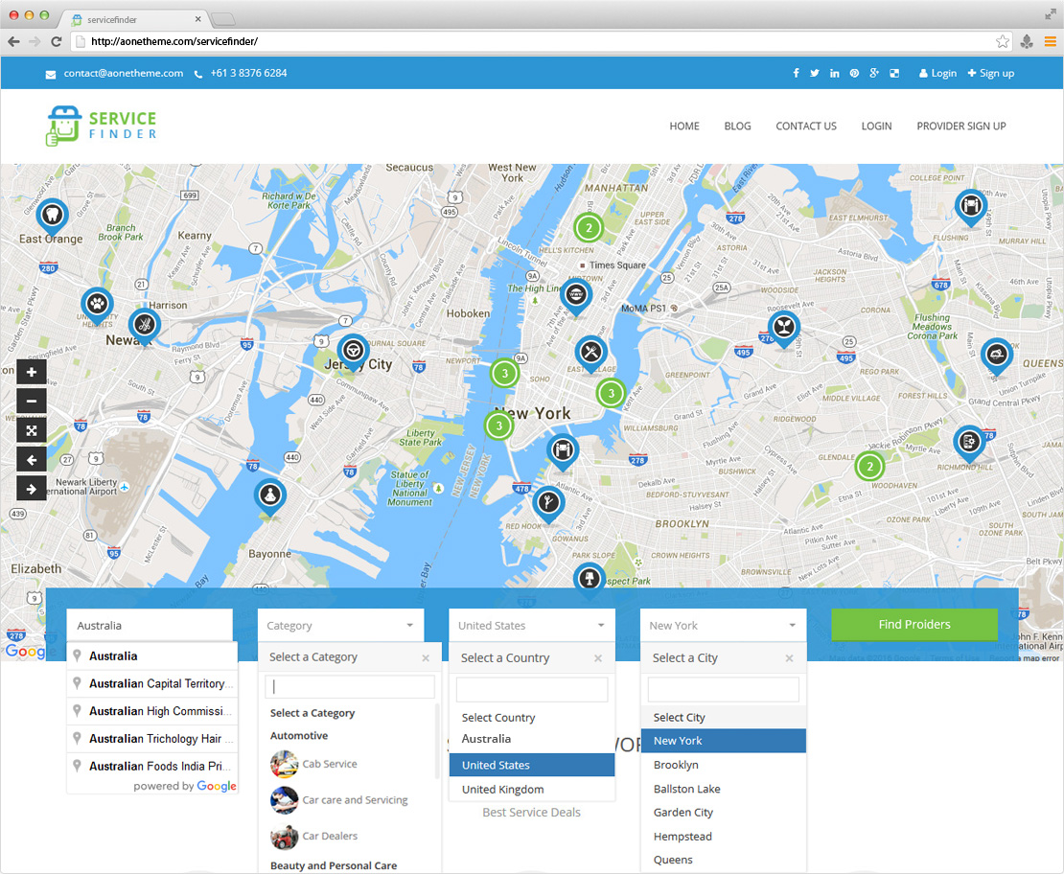Toggle the map fullscreen expand icon

point(32,431)
